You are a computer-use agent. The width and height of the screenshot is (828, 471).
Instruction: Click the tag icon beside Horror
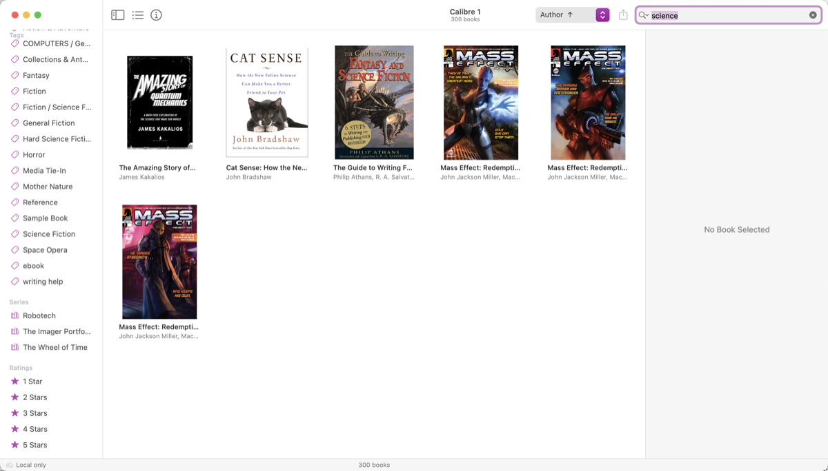click(x=15, y=154)
